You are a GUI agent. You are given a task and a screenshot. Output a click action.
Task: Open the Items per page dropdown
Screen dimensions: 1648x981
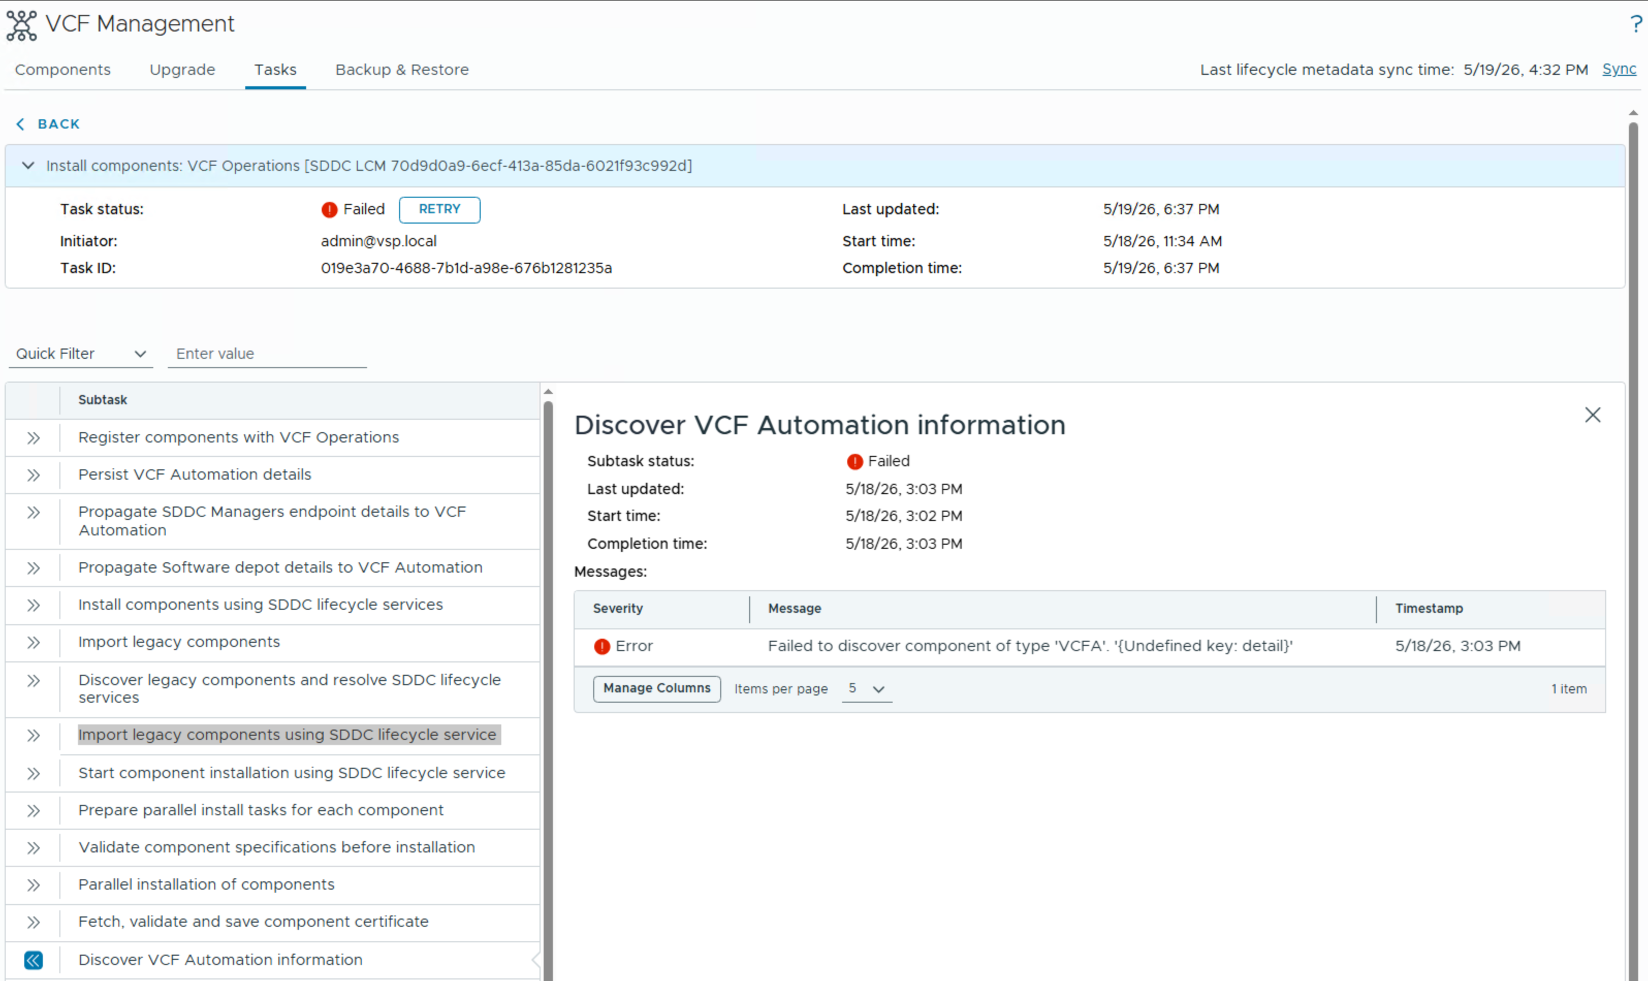(x=867, y=689)
